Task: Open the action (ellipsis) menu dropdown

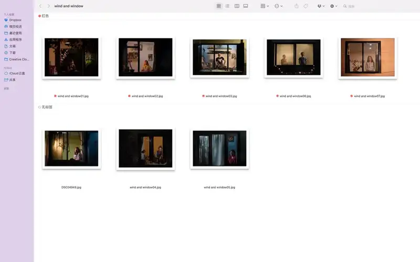Action: pyautogui.click(x=279, y=6)
